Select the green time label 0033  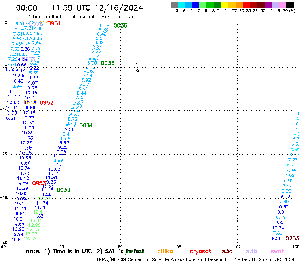(x=64, y=190)
